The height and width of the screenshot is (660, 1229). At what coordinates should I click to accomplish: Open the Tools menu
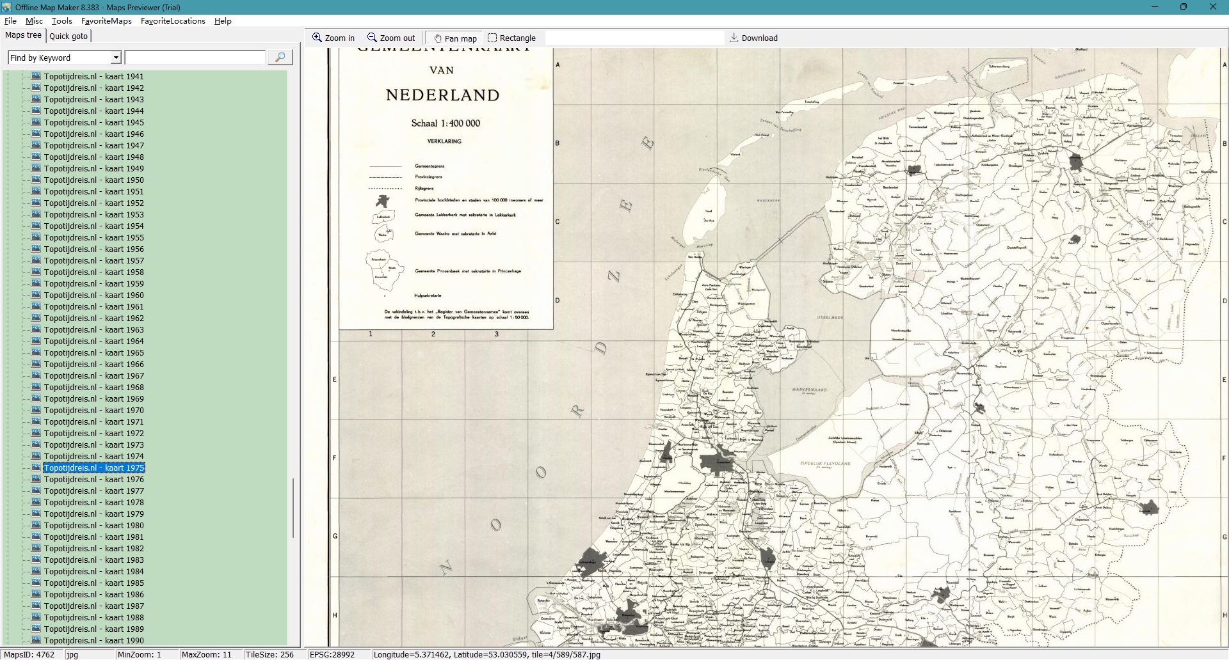pyautogui.click(x=62, y=21)
